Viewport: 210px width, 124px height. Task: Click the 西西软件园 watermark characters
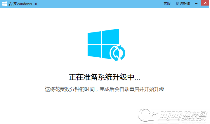click(183, 115)
